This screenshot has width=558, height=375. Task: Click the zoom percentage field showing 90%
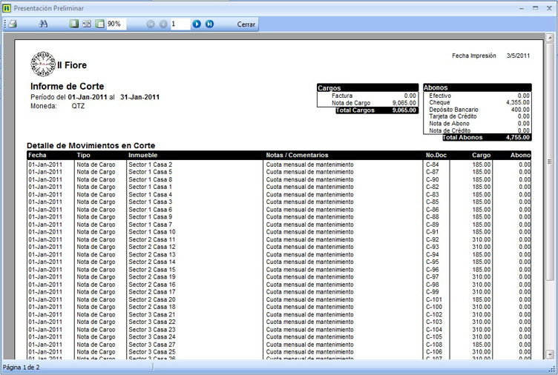tap(116, 24)
